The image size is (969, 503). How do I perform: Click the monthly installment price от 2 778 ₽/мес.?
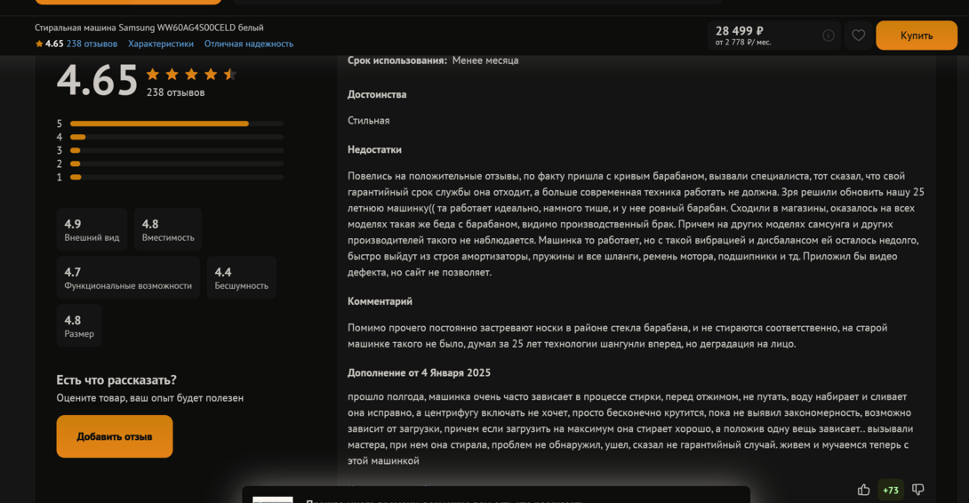[x=743, y=43]
